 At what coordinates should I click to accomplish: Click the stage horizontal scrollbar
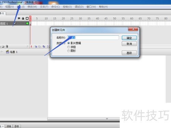(83, 119)
